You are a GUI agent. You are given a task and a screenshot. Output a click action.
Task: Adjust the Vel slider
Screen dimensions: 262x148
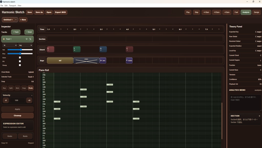20,50
